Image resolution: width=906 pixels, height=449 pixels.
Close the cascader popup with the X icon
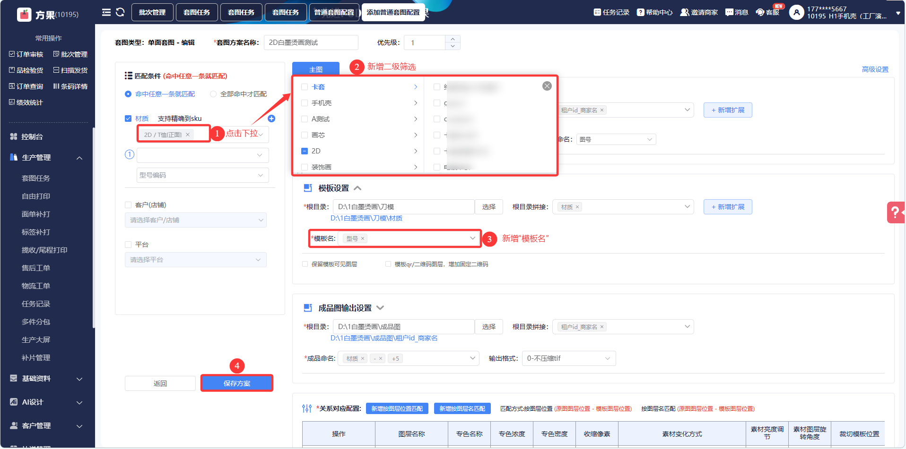pos(547,86)
